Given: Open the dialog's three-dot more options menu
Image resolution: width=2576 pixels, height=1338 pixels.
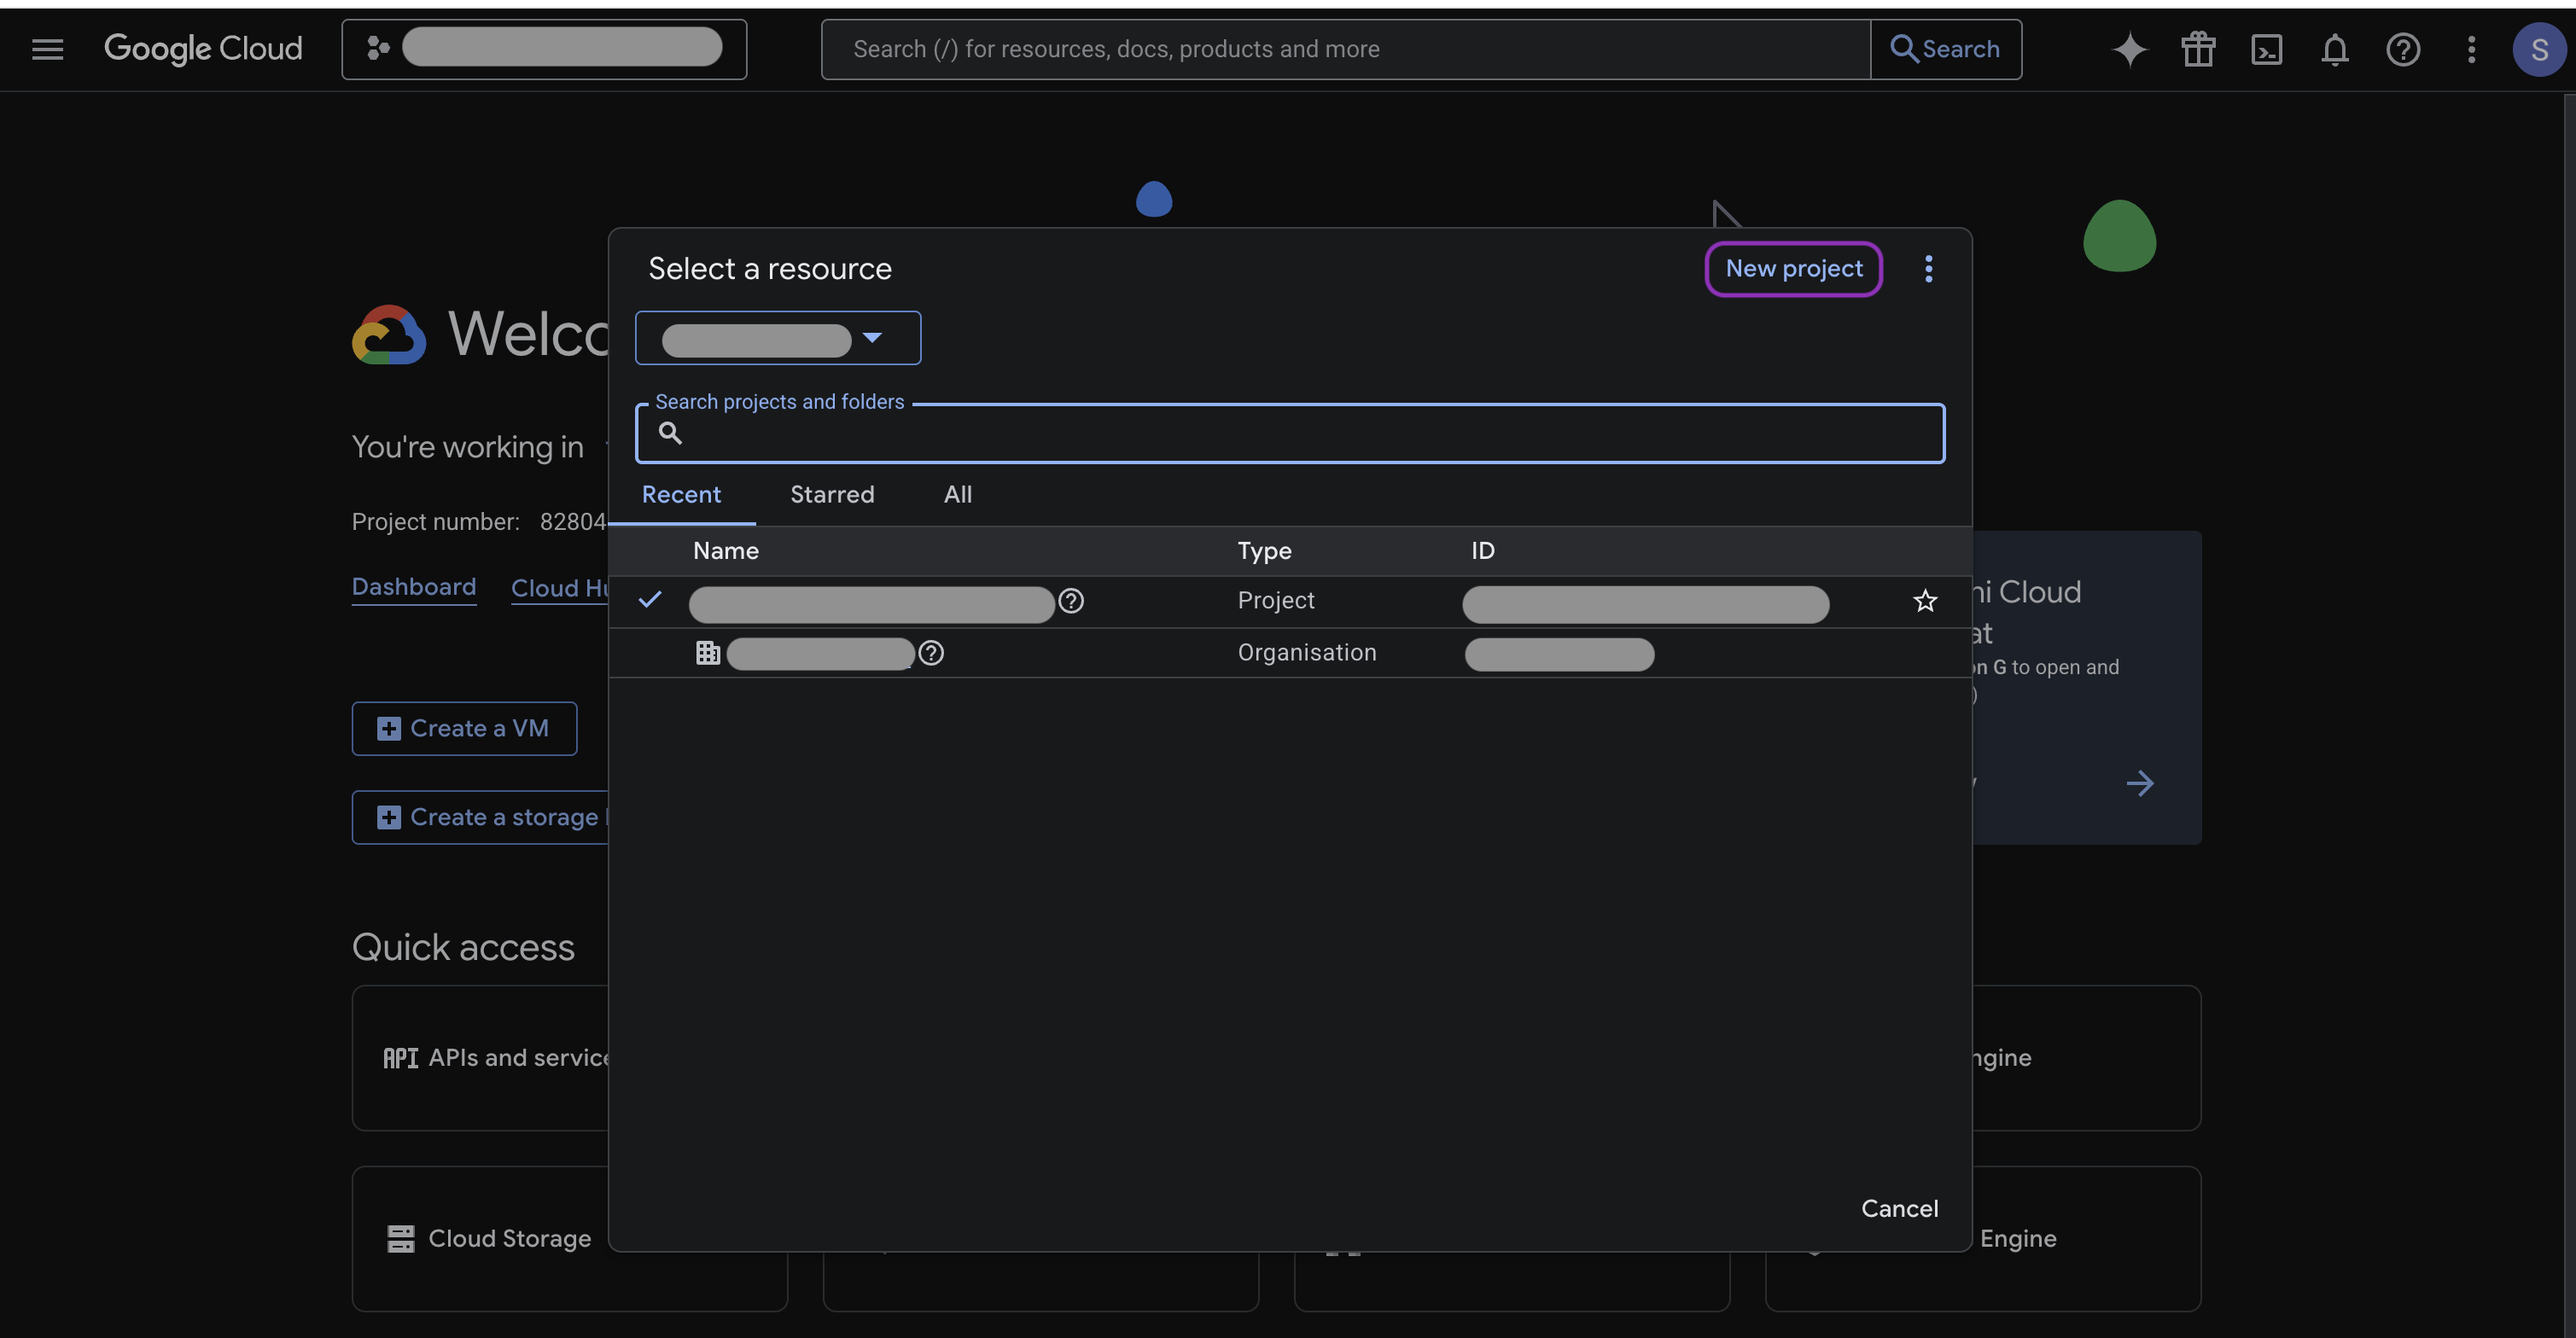Looking at the screenshot, I should tap(1928, 269).
